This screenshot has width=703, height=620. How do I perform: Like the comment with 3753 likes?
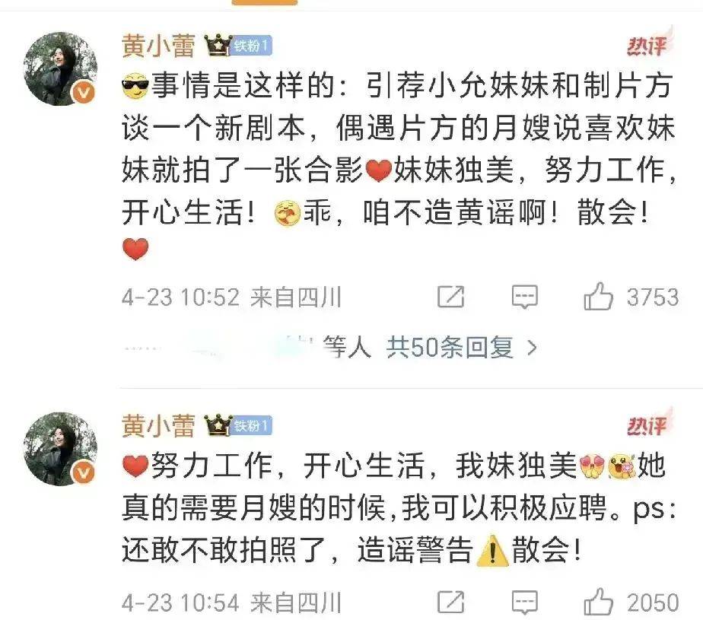(x=598, y=296)
